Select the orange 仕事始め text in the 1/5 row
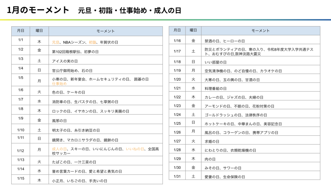Image resolution: width=331 pixels, height=185 pixels. (59, 83)
